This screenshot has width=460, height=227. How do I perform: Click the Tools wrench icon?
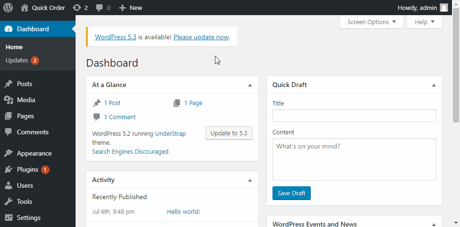tap(9, 201)
